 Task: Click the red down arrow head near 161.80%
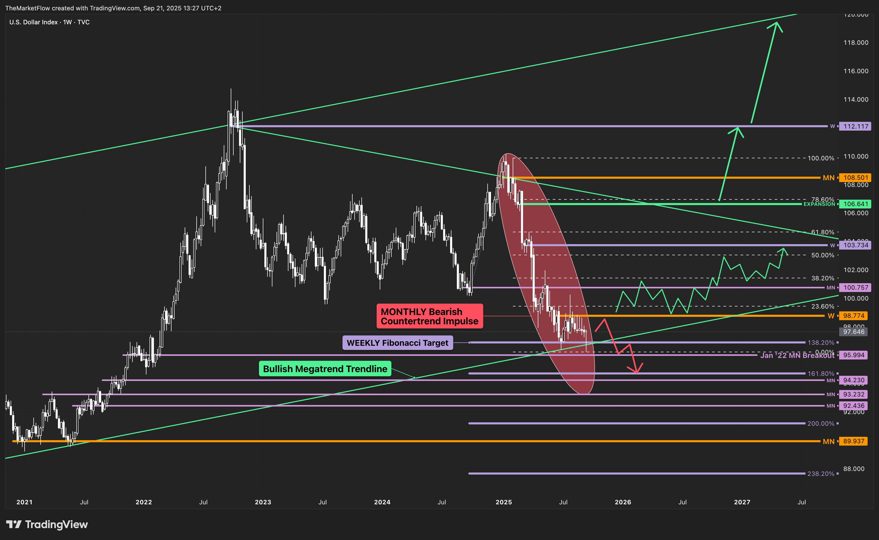click(637, 371)
